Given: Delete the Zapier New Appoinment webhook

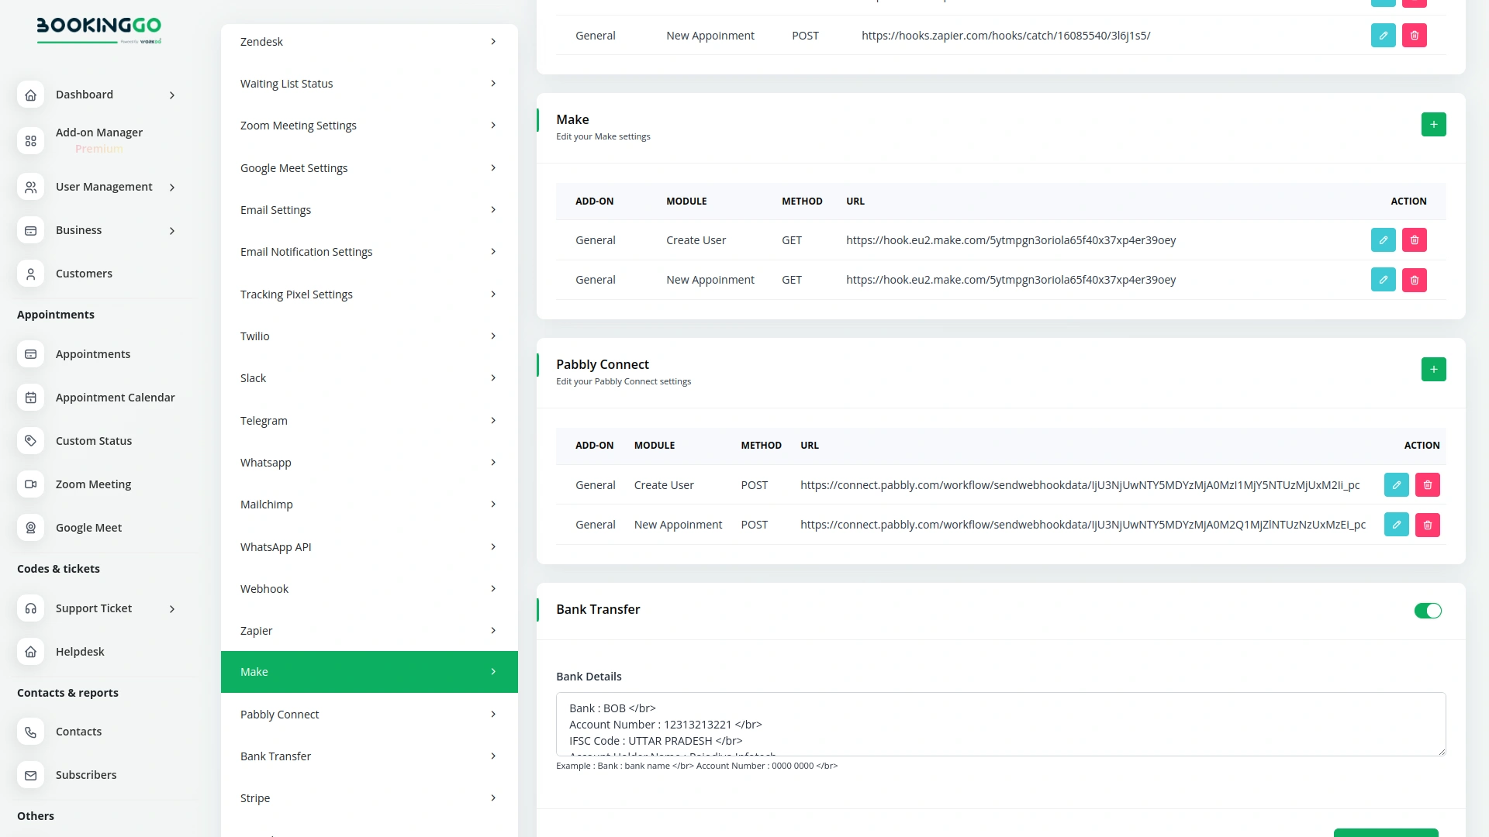Looking at the screenshot, I should pyautogui.click(x=1414, y=35).
